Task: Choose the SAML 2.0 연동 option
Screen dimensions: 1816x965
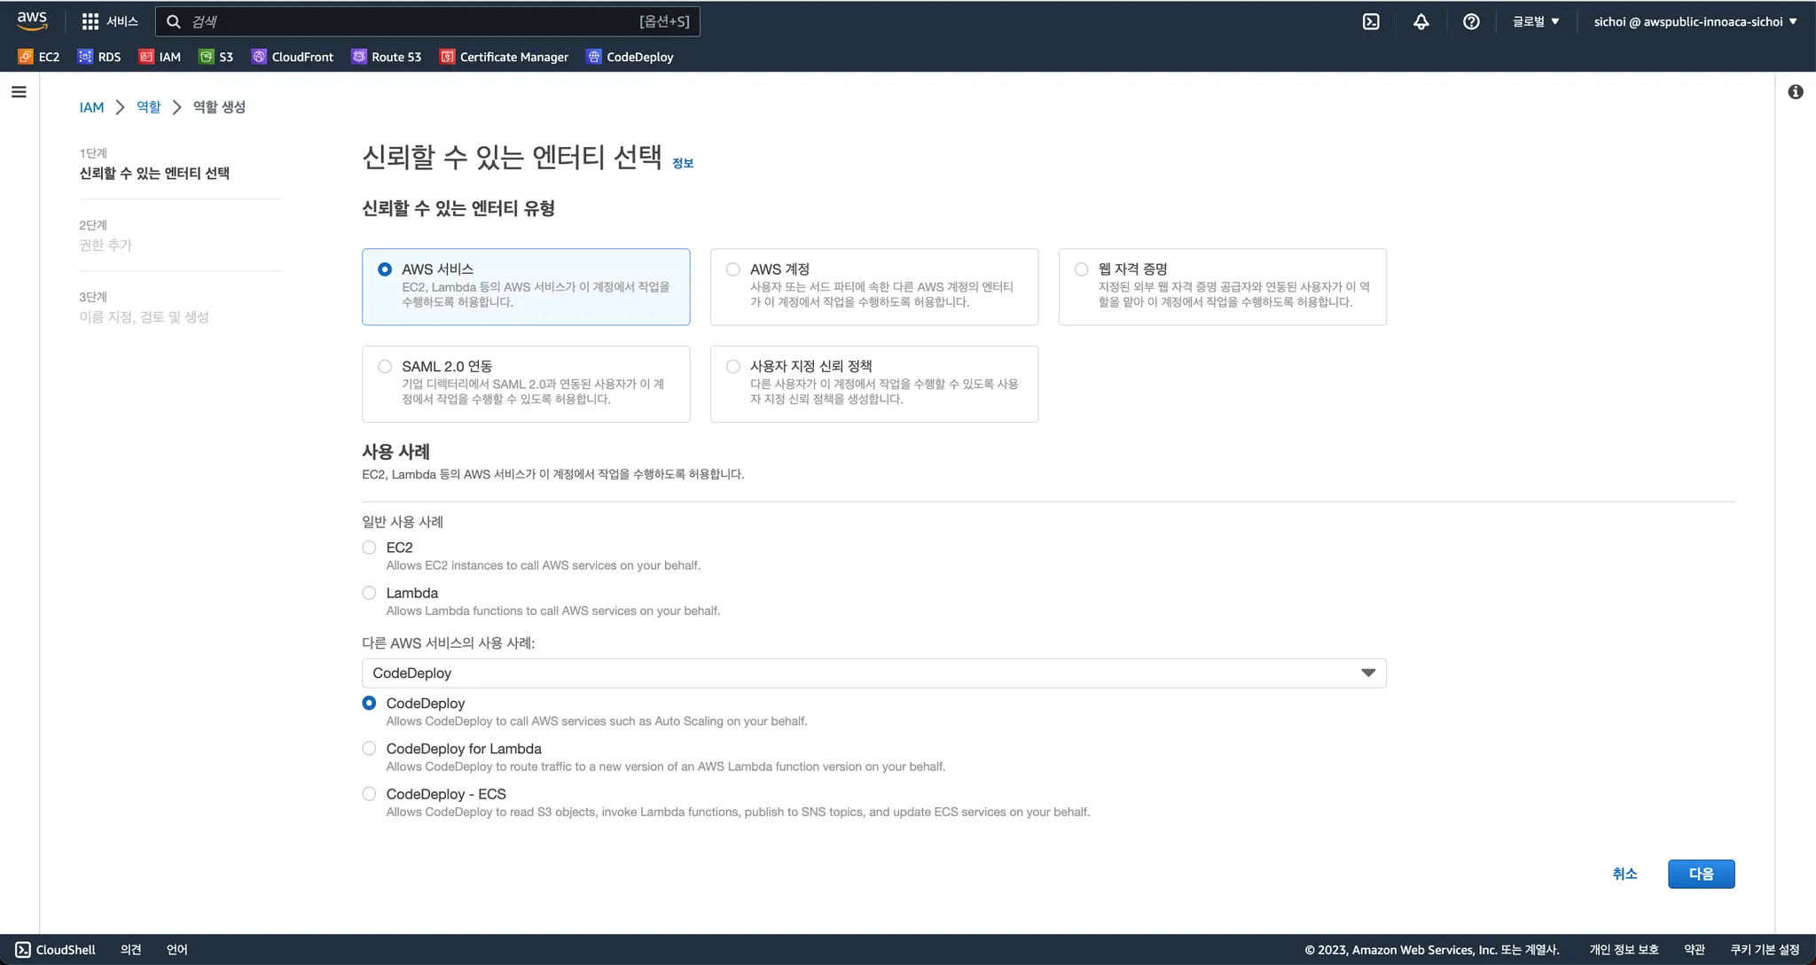Action: click(x=385, y=367)
